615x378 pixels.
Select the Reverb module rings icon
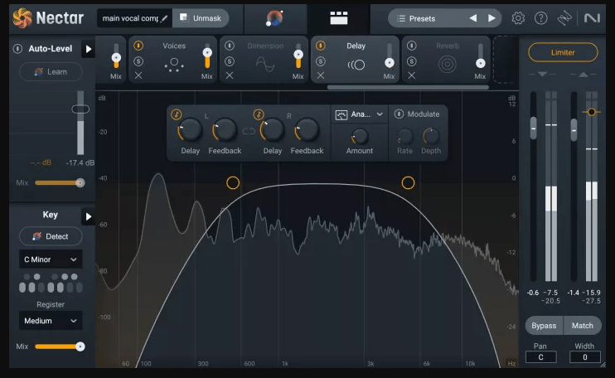[x=447, y=65]
